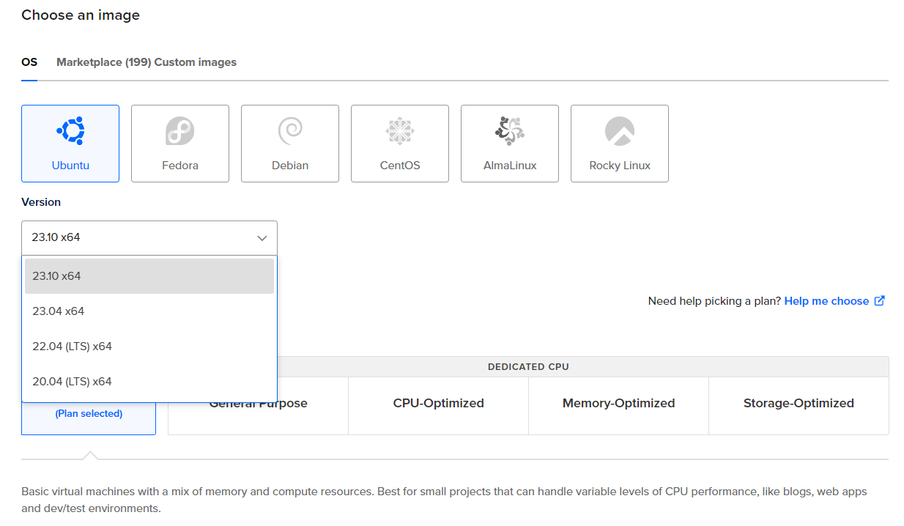Pick the Debian swirl logo tile
Viewport: 904px width, 526px height.
(290, 144)
